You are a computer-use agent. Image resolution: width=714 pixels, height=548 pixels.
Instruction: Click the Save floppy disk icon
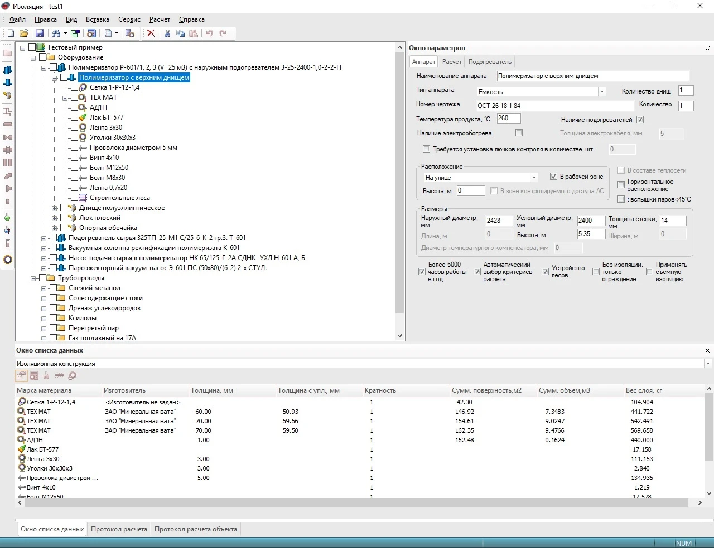click(x=40, y=33)
